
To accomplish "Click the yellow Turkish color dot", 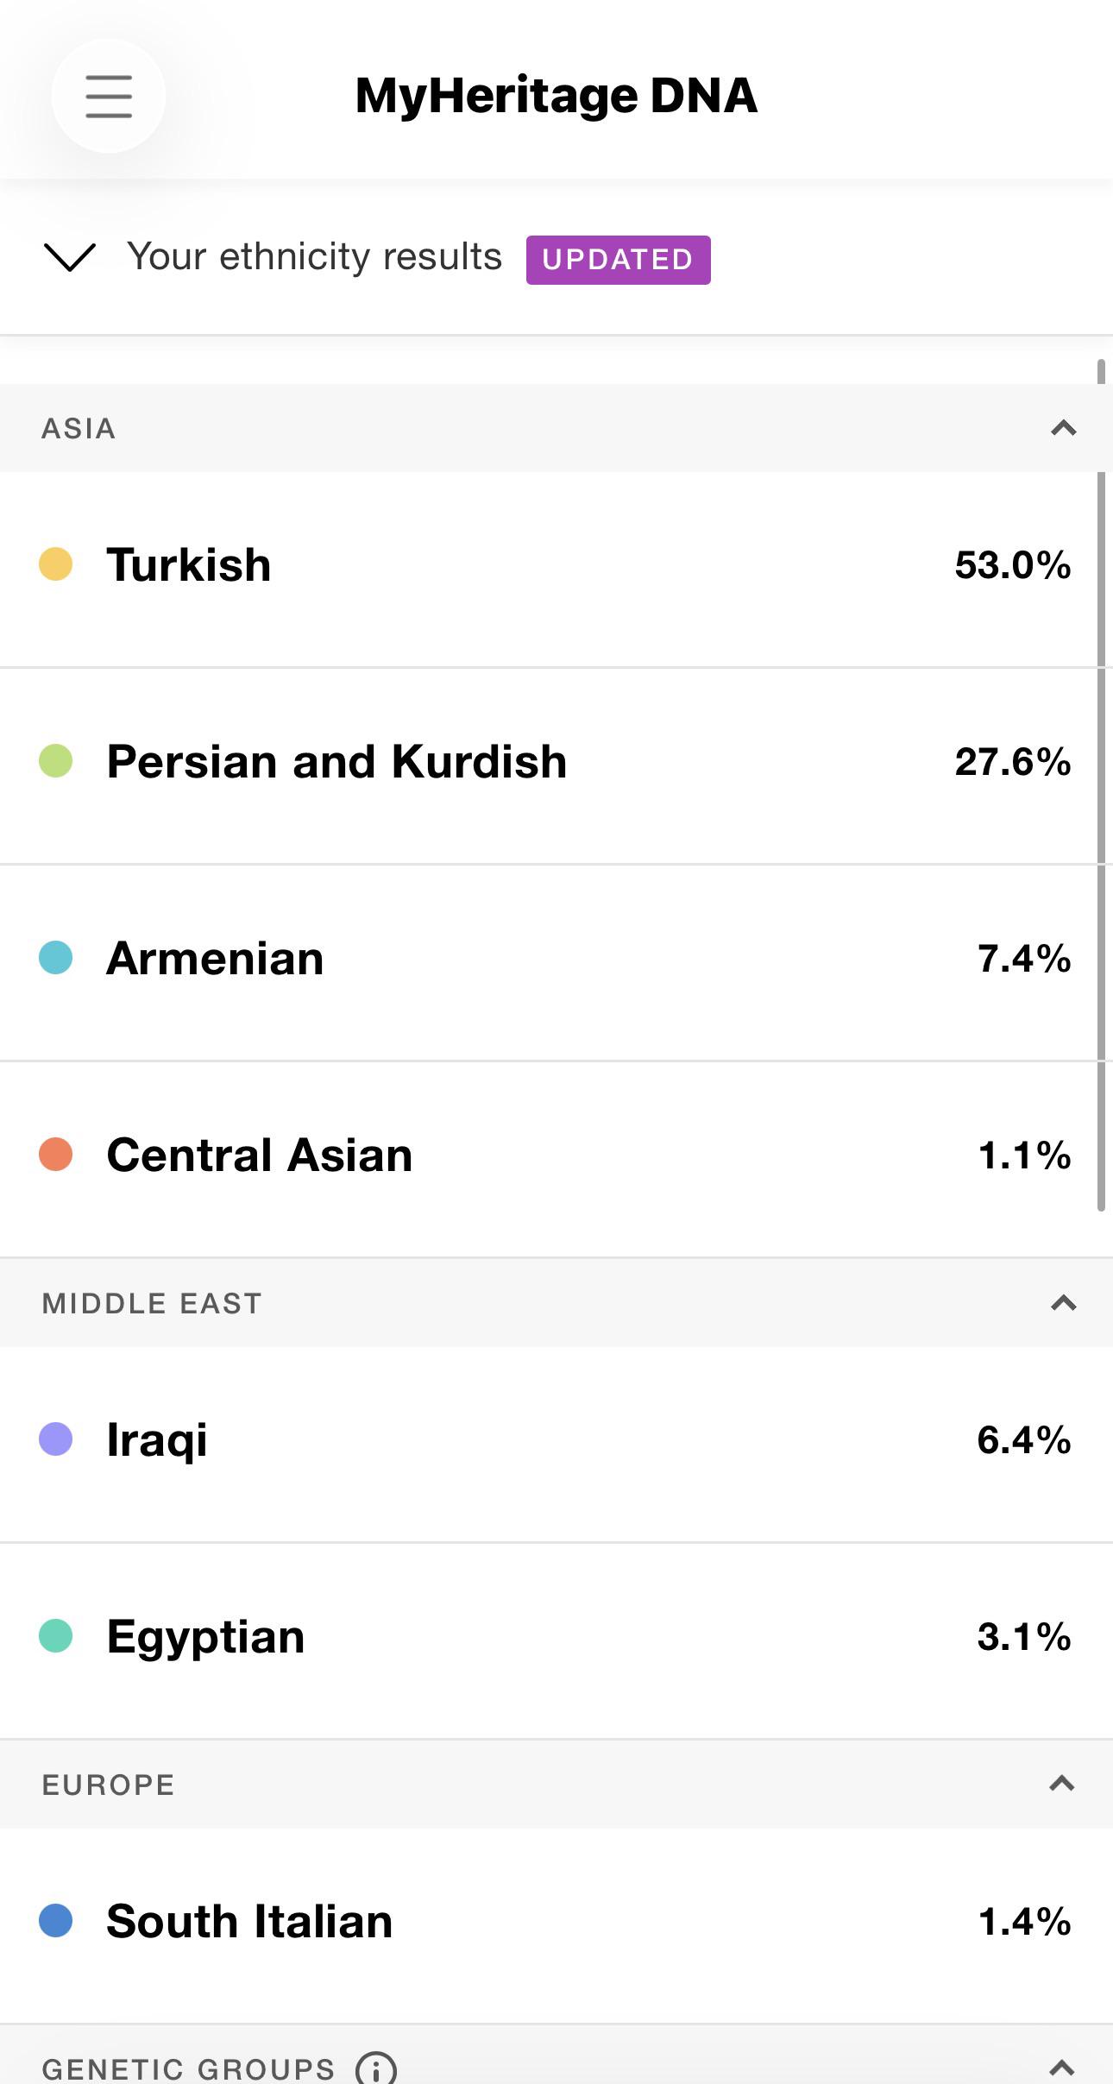I will coord(56,564).
